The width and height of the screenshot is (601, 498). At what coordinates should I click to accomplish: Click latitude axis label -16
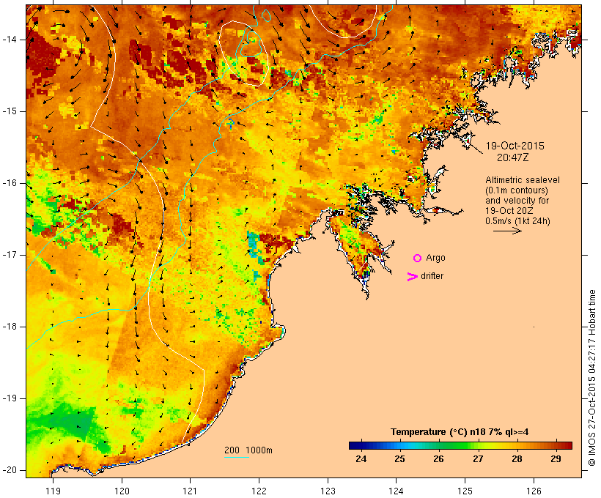(9, 183)
